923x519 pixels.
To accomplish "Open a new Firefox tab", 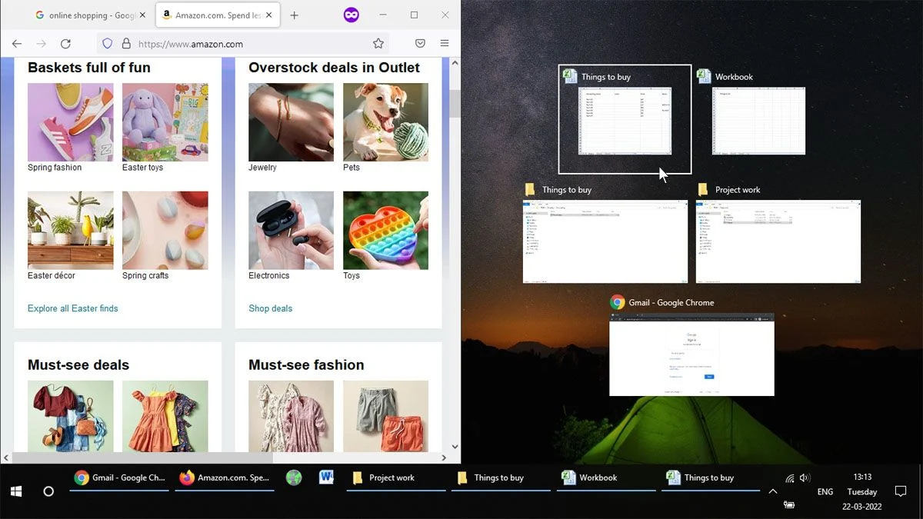I will tap(294, 15).
